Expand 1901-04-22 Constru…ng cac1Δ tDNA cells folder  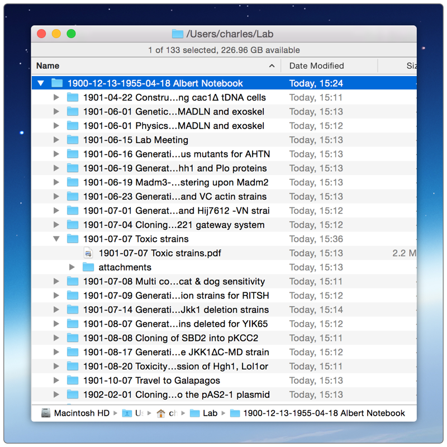click(x=56, y=97)
